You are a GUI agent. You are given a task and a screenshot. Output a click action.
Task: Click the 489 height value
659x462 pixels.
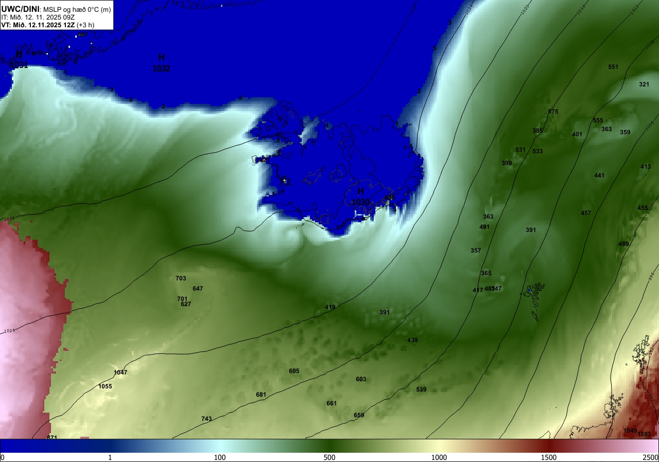coord(623,244)
